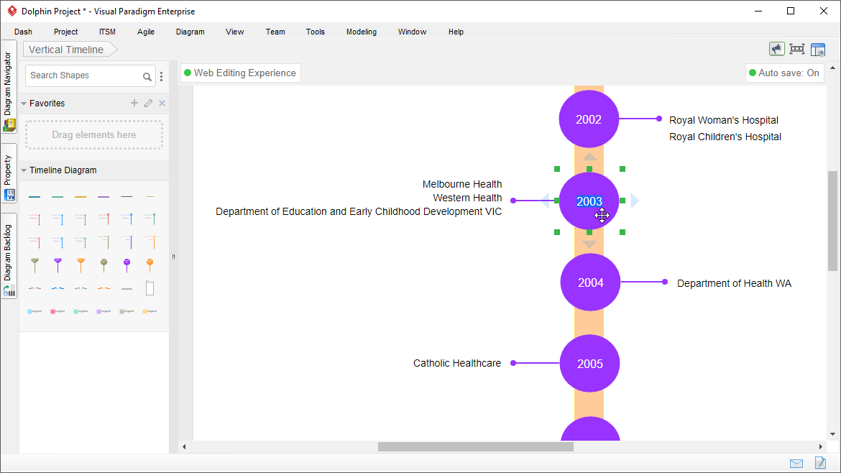Image resolution: width=841 pixels, height=473 pixels.
Task: Collapse the shape palette with the splitter handle
Action: coord(173,257)
